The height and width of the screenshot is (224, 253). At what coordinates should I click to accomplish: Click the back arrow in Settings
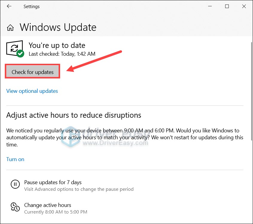coord(9,6)
